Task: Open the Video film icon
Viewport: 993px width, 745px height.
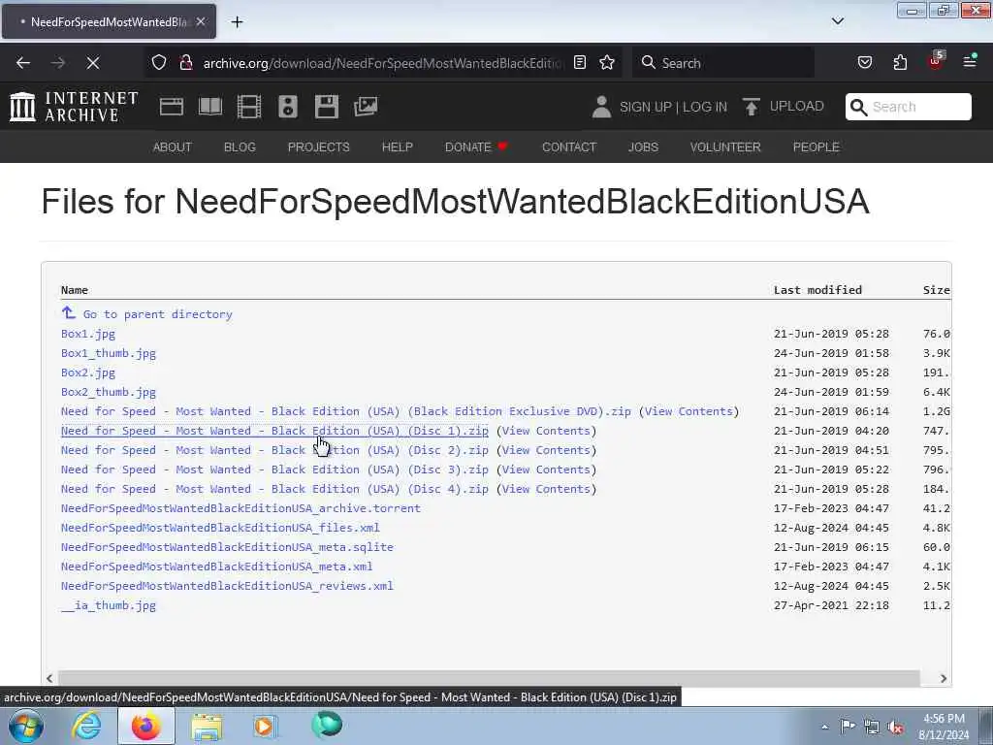Action: coord(249,107)
